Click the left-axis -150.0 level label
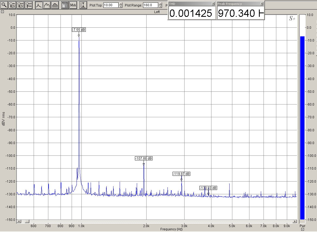317x232 pixels. click(10, 220)
